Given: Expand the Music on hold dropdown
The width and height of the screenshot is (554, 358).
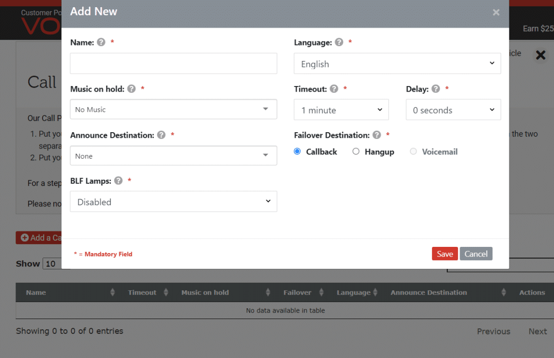Looking at the screenshot, I should [x=173, y=110].
